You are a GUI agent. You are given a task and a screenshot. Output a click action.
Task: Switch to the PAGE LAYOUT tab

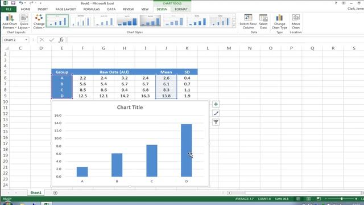66,9
